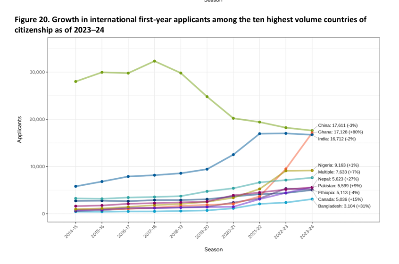Click China's green data point at 2019-20

[207, 97]
